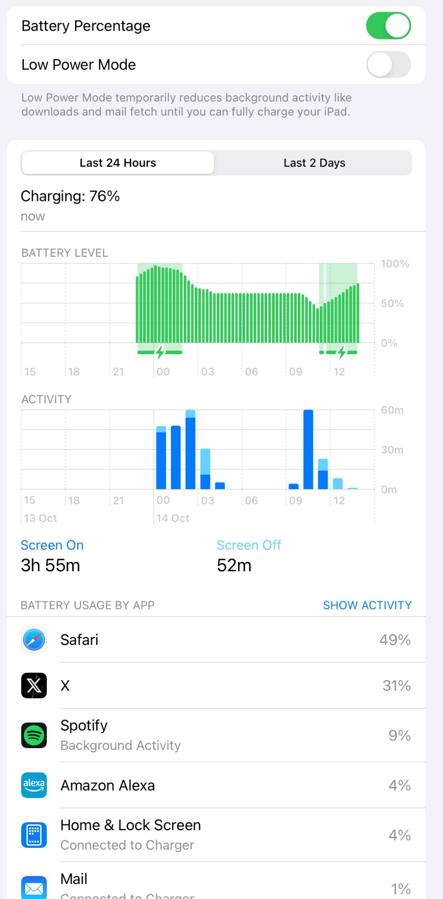This screenshot has width=443, height=899.
Task: Enable Low Power Mode
Action: (389, 64)
